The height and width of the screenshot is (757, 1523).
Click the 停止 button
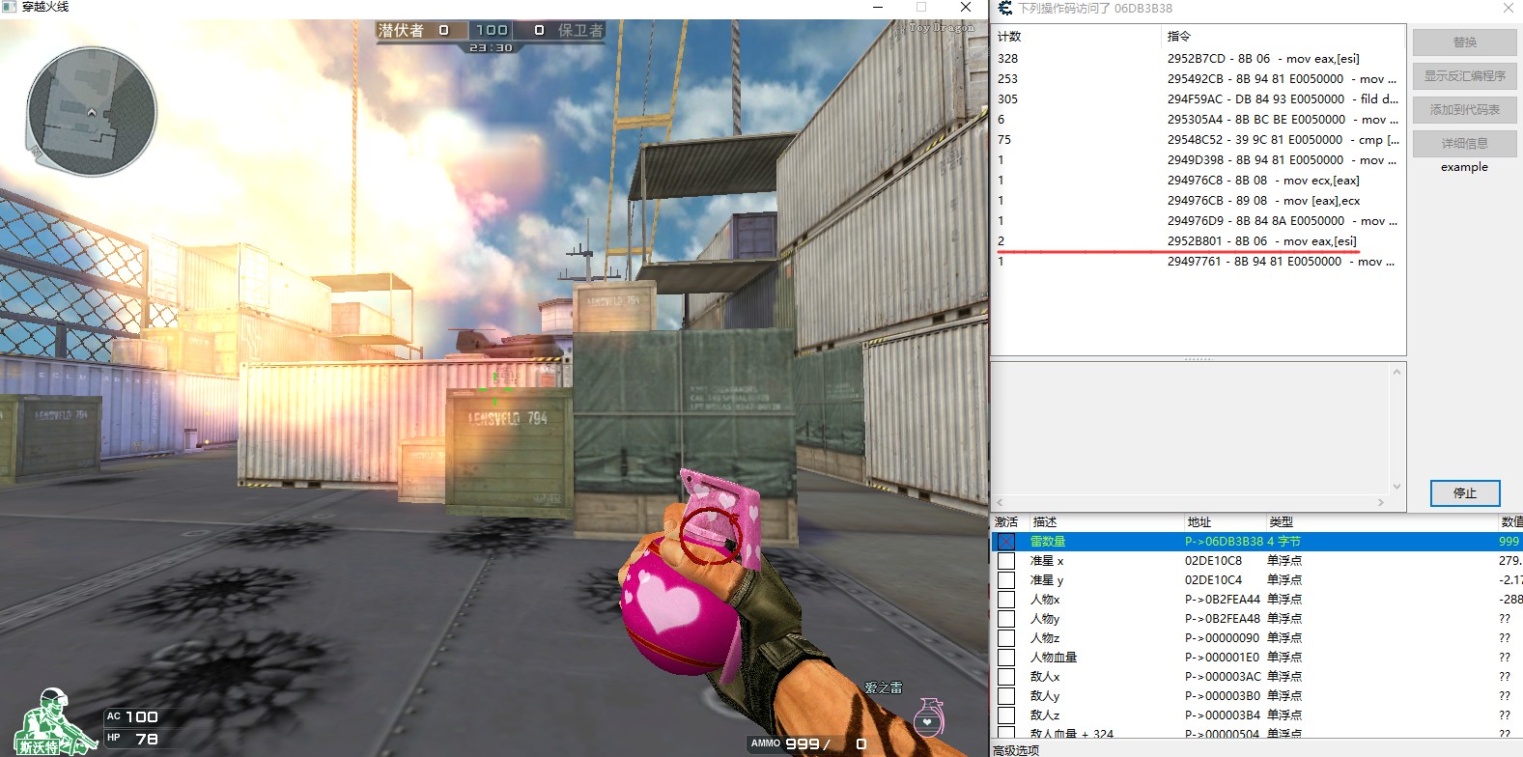click(1465, 493)
